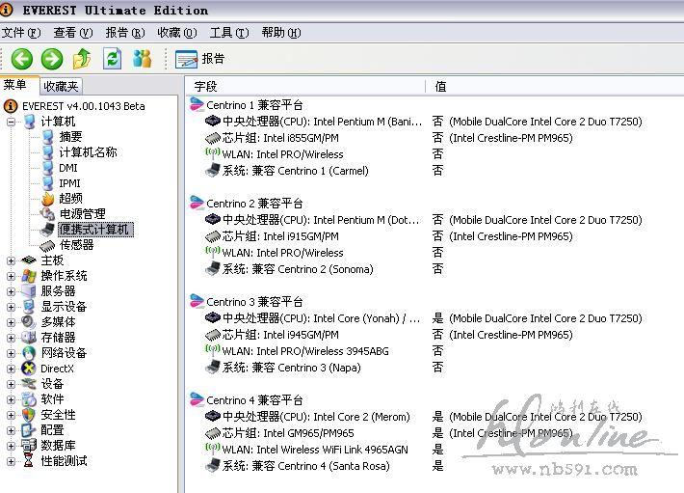Image resolution: width=684 pixels, height=493 pixels.
Task: Select the 电源管理 power management item
Action: point(82,213)
